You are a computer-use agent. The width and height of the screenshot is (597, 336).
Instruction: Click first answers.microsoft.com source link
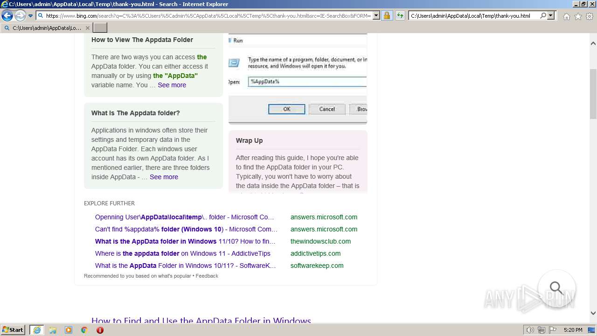tap(324, 217)
